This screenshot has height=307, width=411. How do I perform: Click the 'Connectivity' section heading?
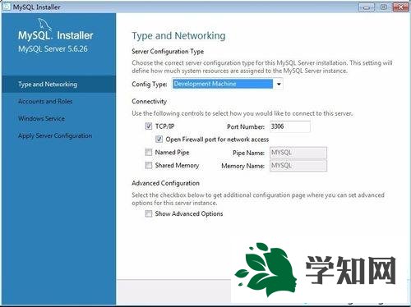click(x=149, y=102)
